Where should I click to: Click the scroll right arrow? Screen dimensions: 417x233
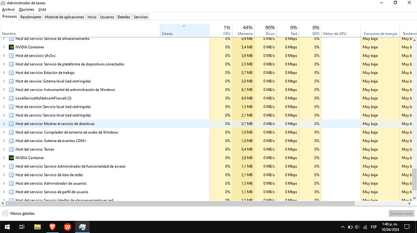point(410,203)
